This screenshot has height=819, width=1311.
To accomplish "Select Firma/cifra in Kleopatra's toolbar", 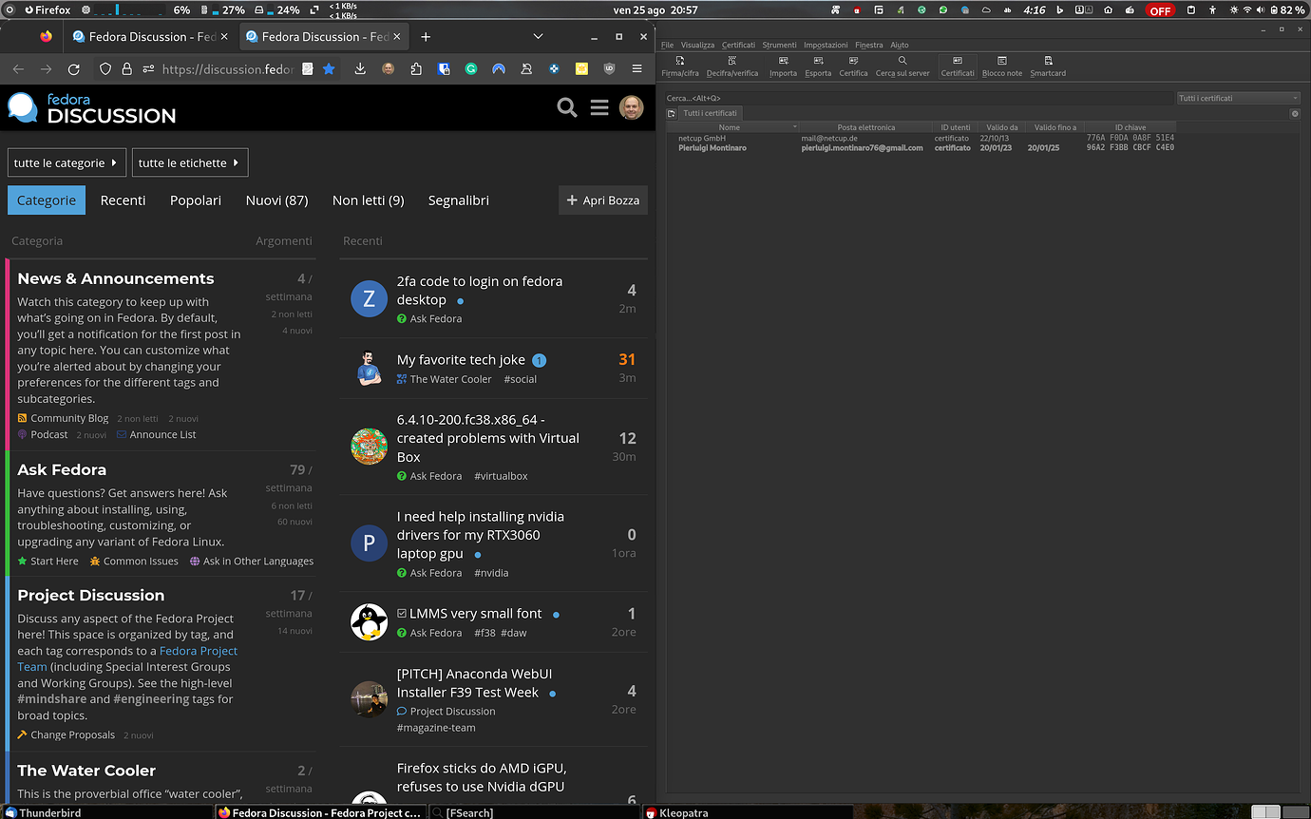I will pyautogui.click(x=679, y=66).
